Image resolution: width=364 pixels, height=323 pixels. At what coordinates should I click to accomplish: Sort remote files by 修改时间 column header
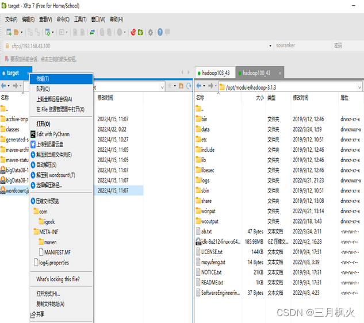point(300,98)
